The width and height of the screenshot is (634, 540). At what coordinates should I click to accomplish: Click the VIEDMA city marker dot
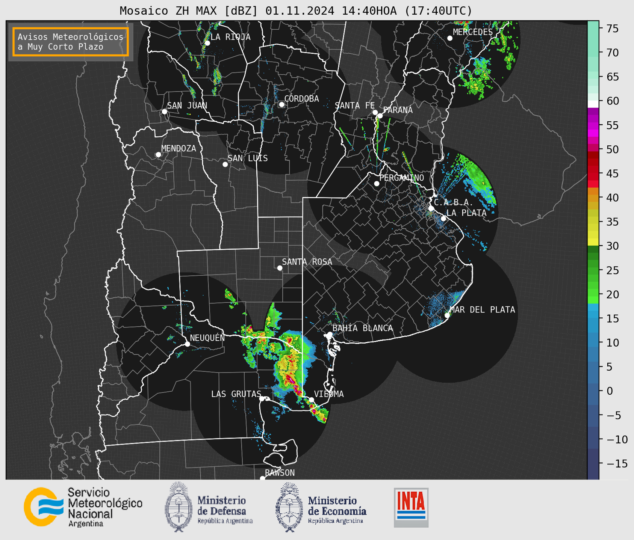(x=311, y=400)
